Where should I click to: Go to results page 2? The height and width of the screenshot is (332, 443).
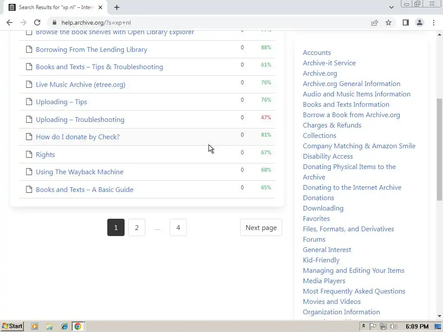[137, 227]
